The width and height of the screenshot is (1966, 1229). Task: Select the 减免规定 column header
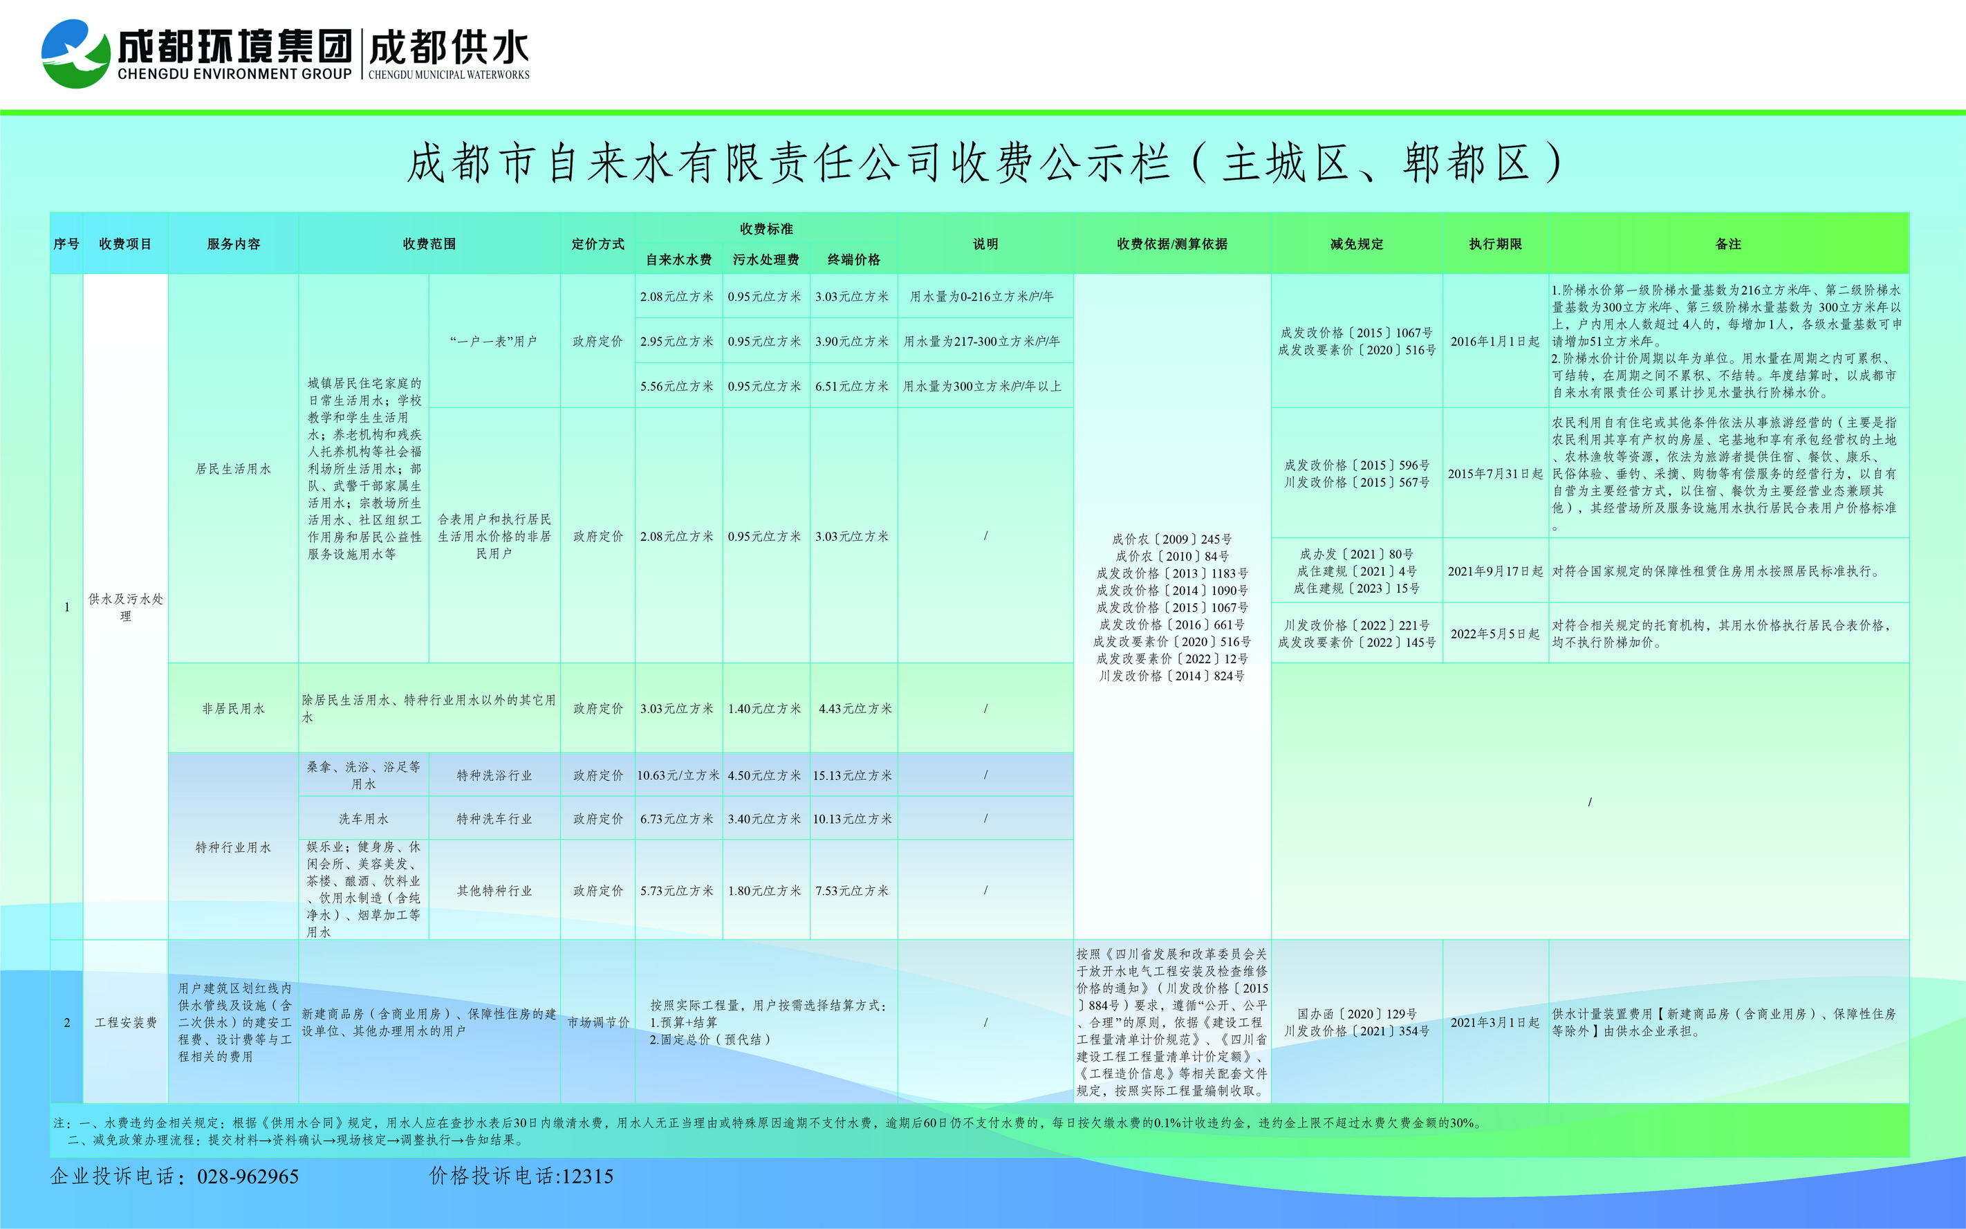1357,244
